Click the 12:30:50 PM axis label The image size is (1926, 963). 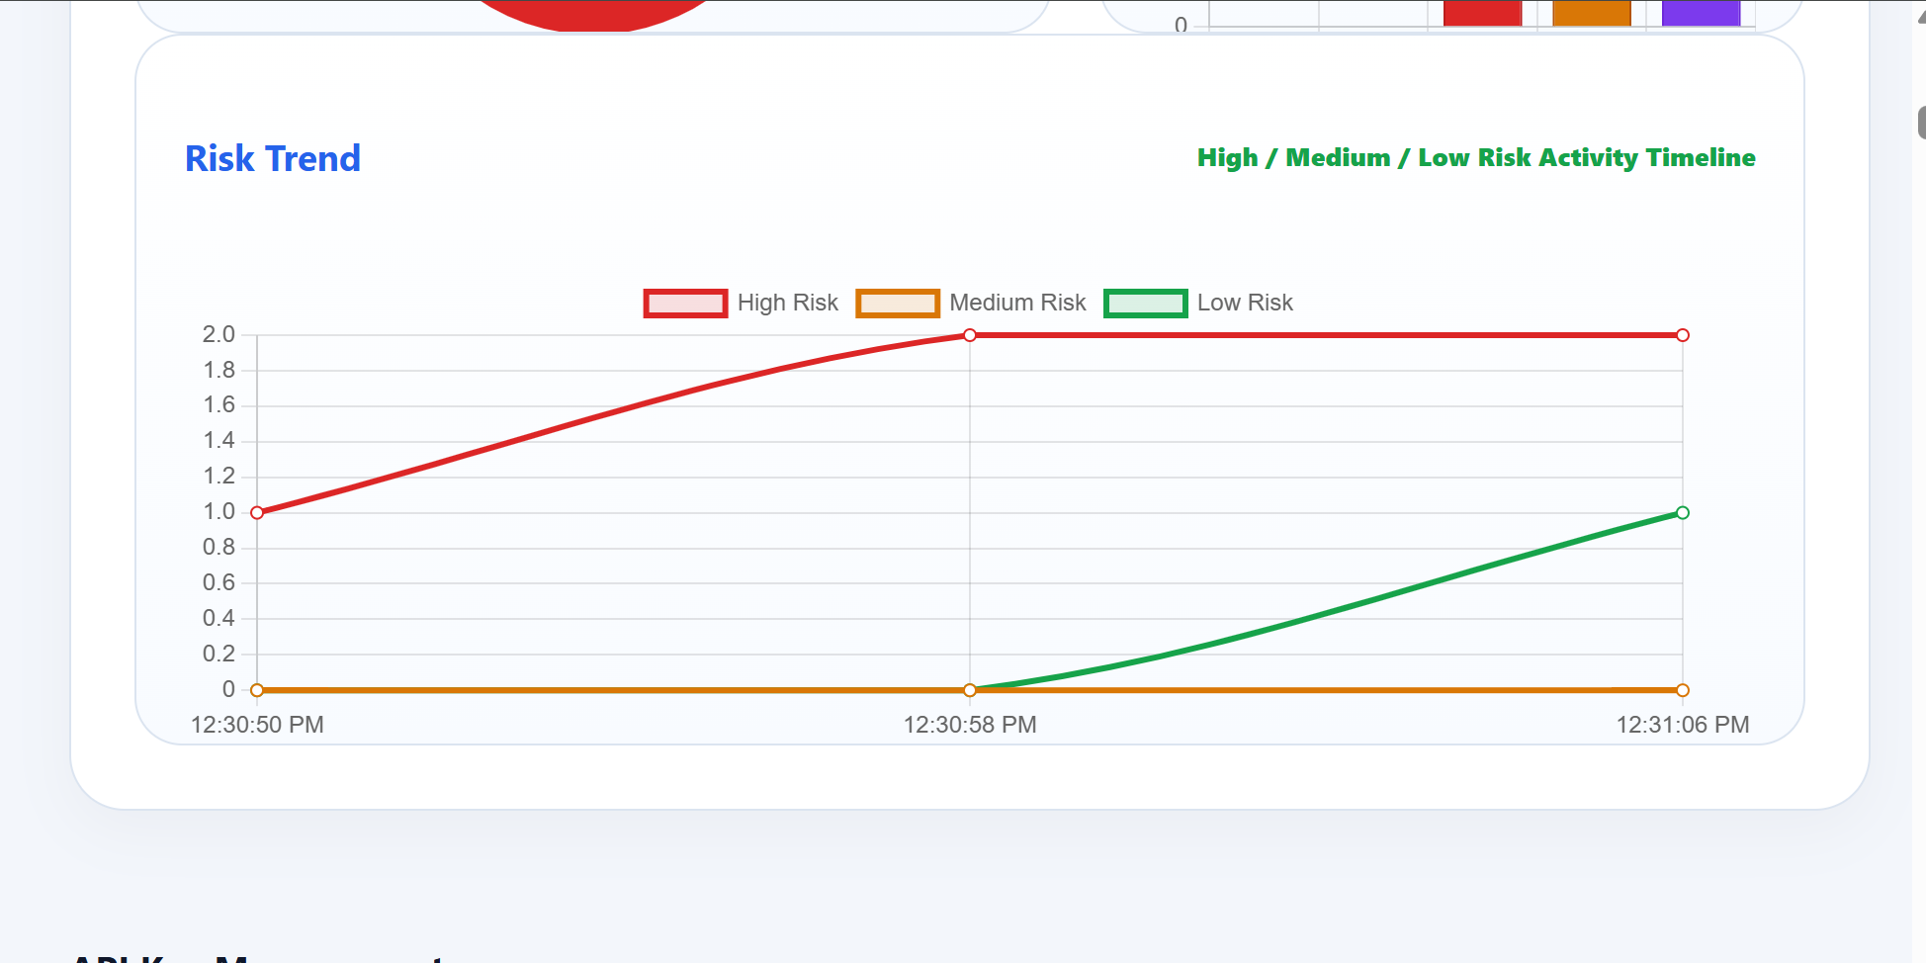tap(257, 725)
